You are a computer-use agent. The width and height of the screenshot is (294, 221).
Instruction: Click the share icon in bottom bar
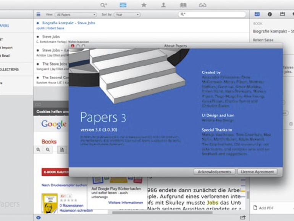point(243,218)
